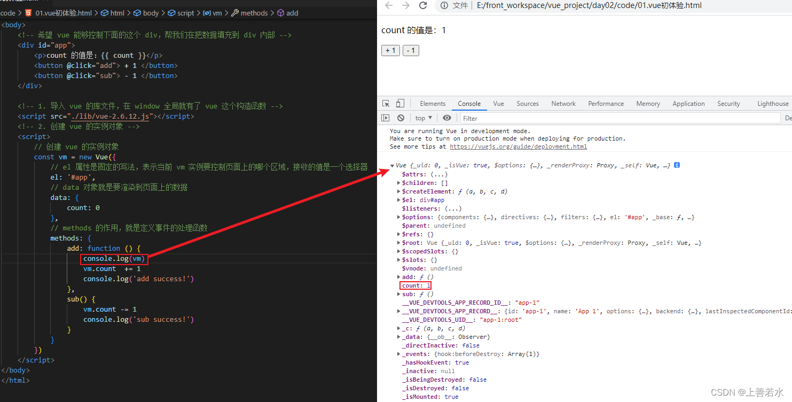Click HTML5 file icon in breadcrumb
The height and width of the screenshot is (402, 792).
28,13
